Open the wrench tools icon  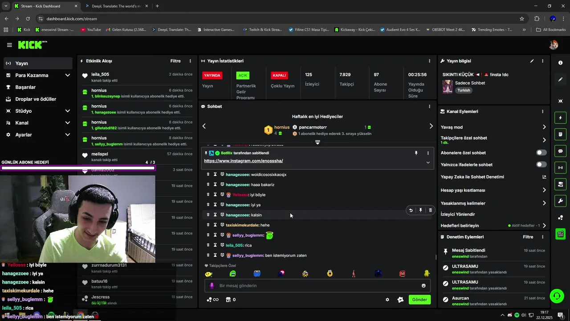[560, 201]
